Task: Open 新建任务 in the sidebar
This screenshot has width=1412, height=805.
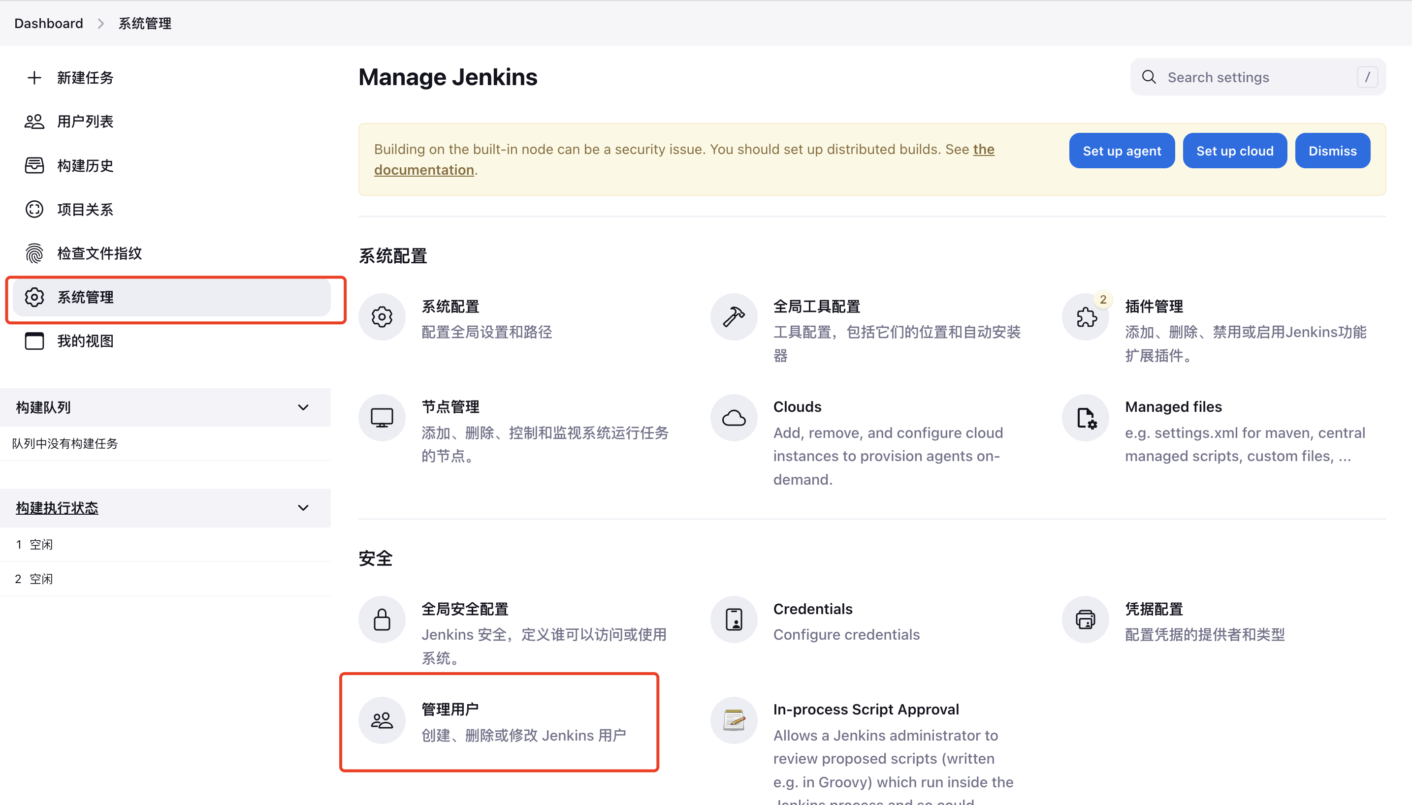Action: coord(171,77)
